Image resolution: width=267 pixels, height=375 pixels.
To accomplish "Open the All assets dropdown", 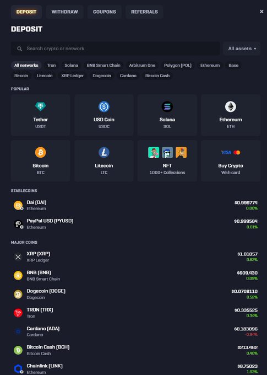I will (242, 49).
